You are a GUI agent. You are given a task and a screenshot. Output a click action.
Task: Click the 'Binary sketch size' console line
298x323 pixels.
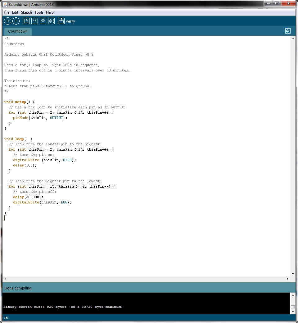tap(63, 307)
